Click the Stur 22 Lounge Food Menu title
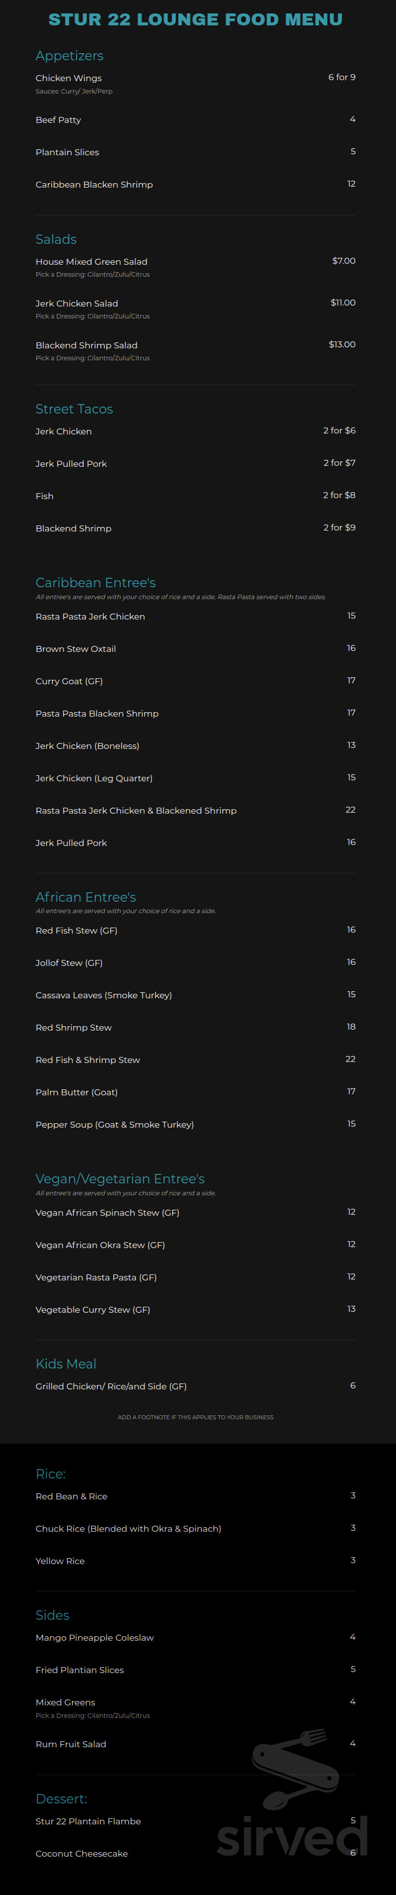 click(195, 19)
